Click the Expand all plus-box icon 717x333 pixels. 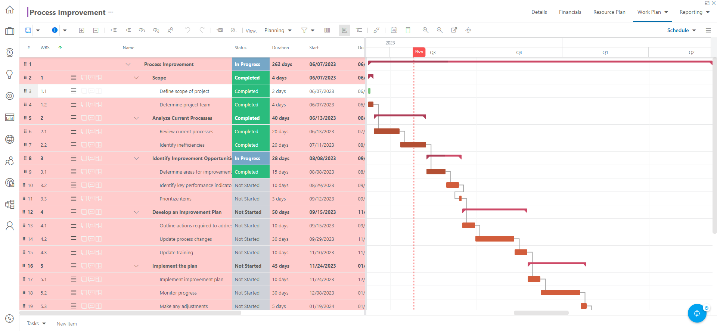(x=82, y=30)
